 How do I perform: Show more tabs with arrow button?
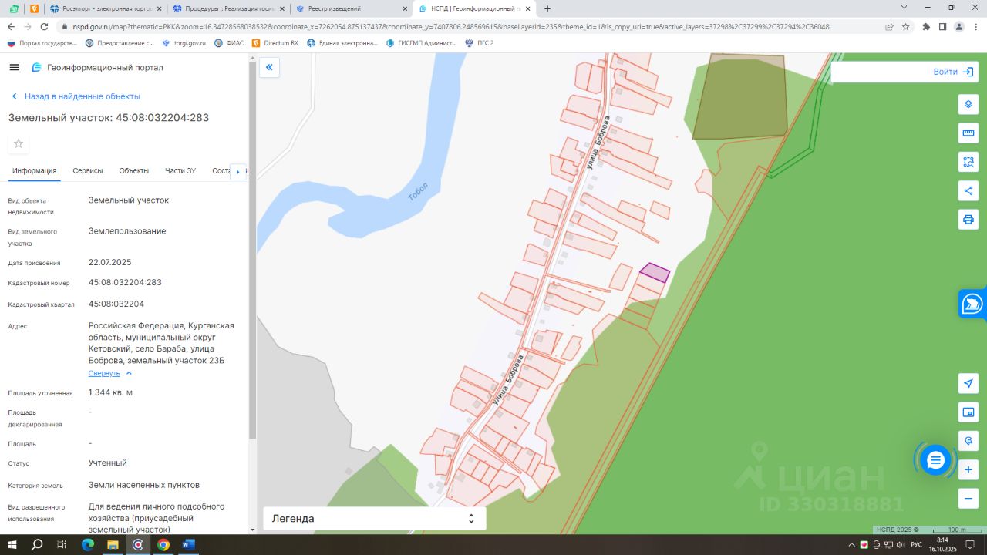tap(237, 171)
